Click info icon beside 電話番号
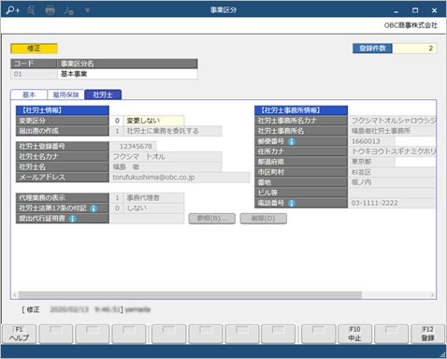The image size is (447, 359). (292, 203)
